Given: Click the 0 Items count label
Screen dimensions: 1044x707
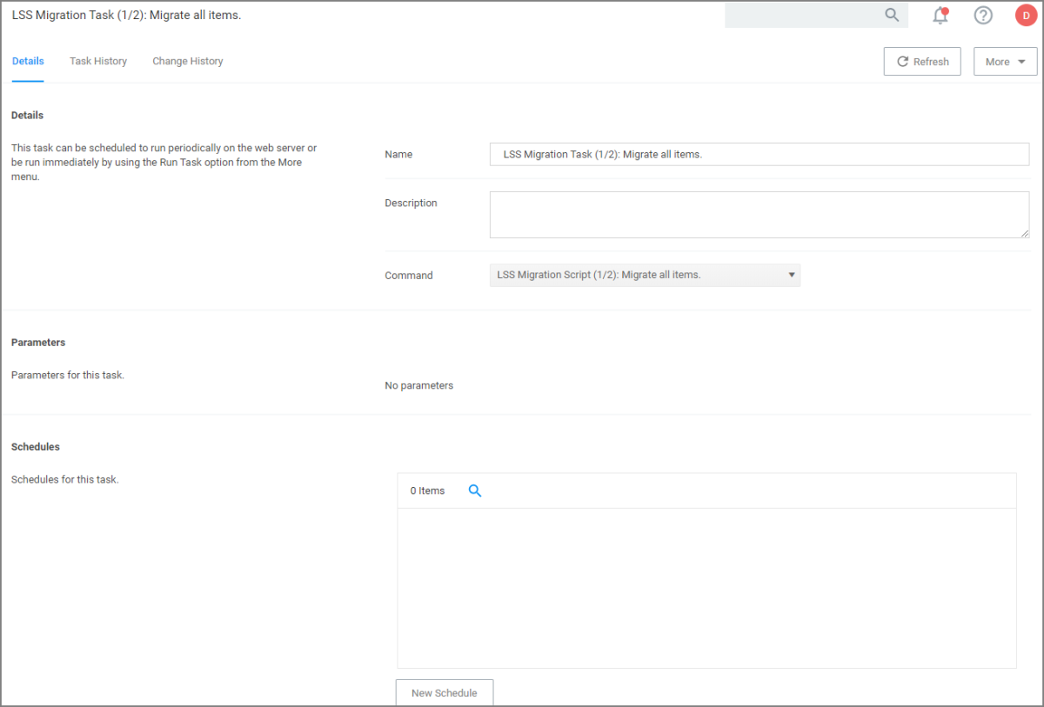Looking at the screenshot, I should pyautogui.click(x=427, y=490).
